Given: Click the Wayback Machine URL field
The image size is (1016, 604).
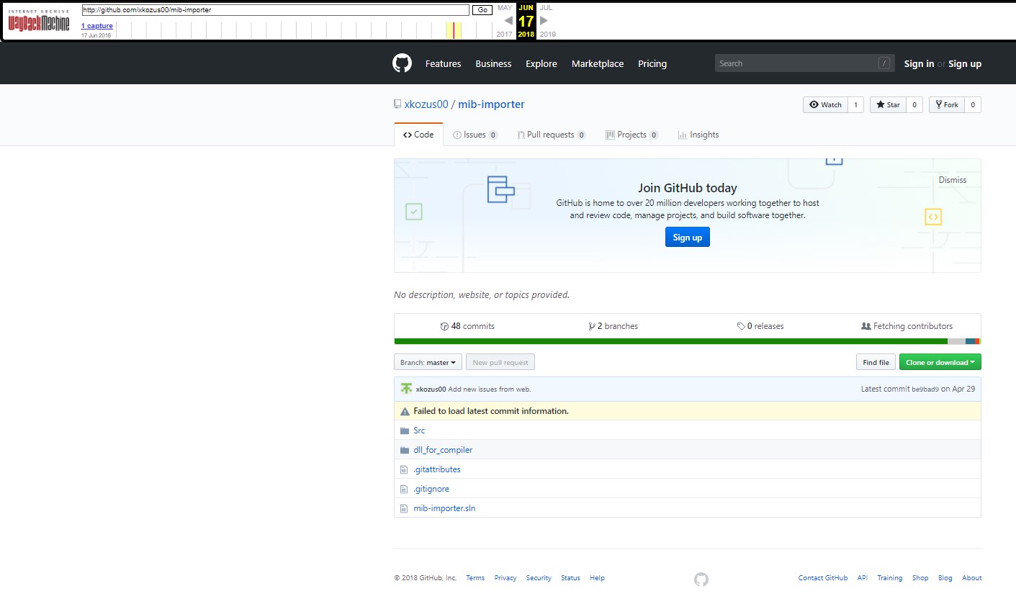Looking at the screenshot, I should 276,10.
